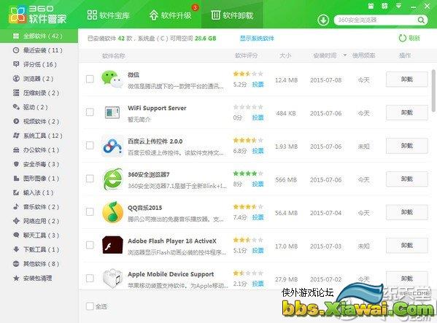Click the 其他软件 category icon
The image size is (437, 323).
pos(16,263)
